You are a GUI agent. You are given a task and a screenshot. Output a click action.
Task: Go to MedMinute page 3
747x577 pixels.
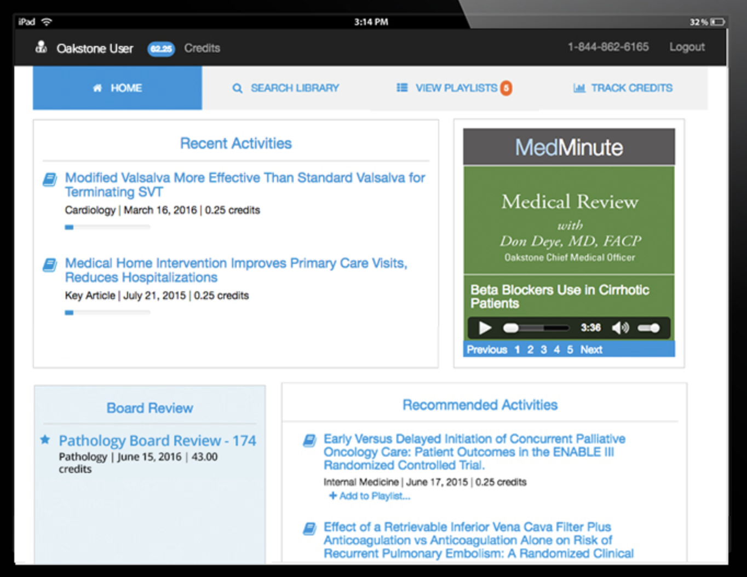[x=543, y=349]
